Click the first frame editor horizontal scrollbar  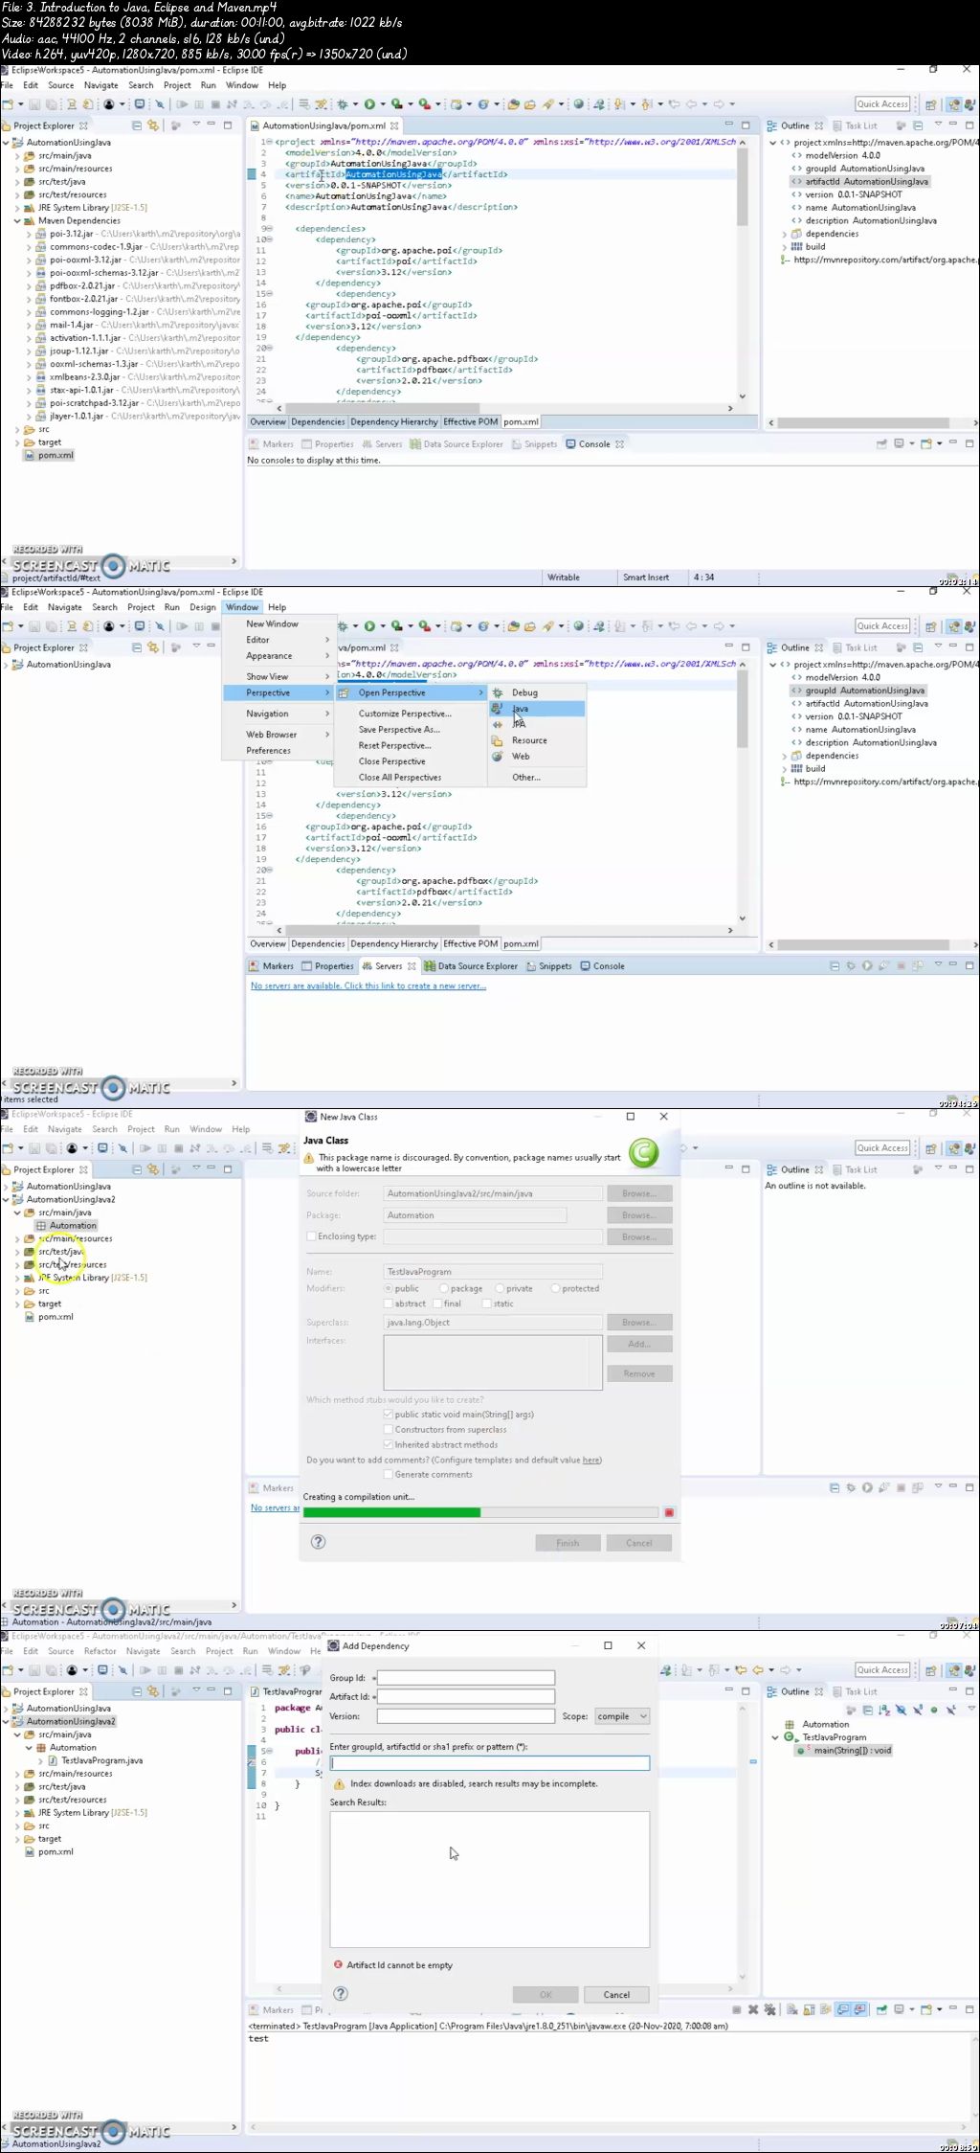(x=383, y=408)
